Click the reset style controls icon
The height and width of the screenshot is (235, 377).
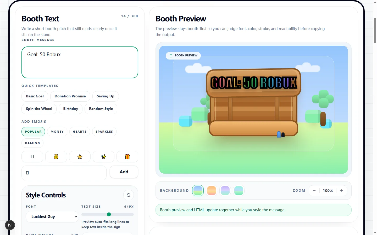click(129, 195)
